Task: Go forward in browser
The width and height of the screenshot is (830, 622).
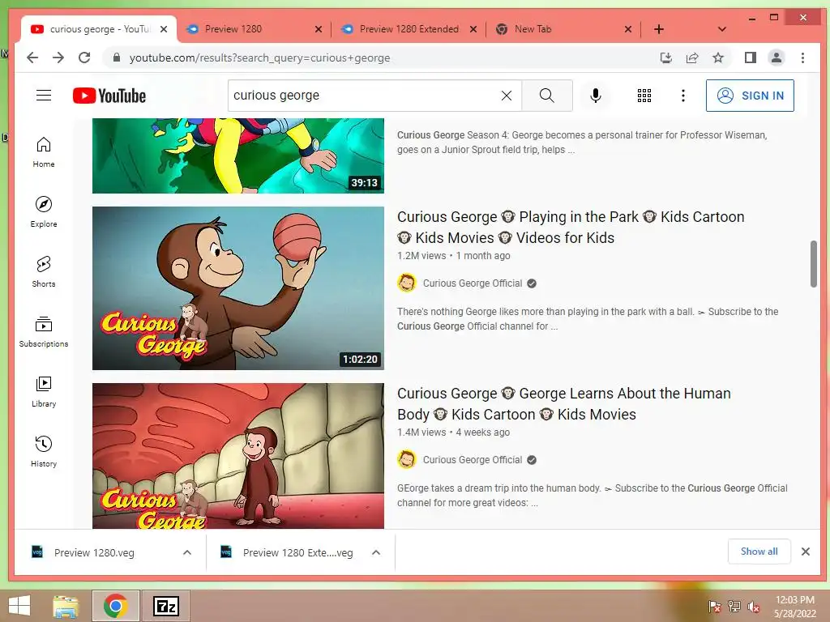Action: 58,58
